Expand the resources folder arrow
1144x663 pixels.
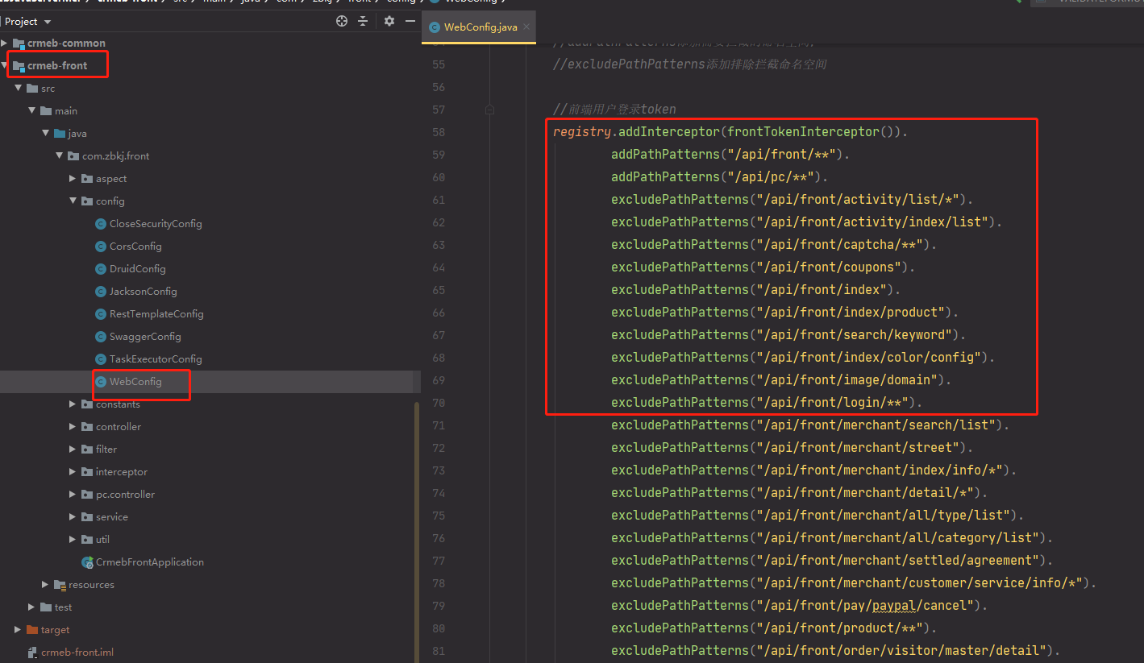[46, 584]
